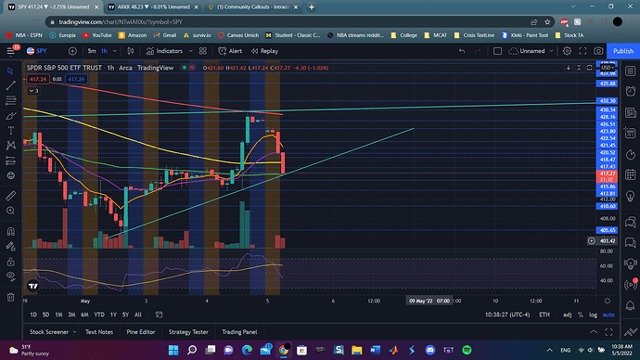Select the Text annotation tool
Screen dimensions: 640x360
click(x=10, y=131)
